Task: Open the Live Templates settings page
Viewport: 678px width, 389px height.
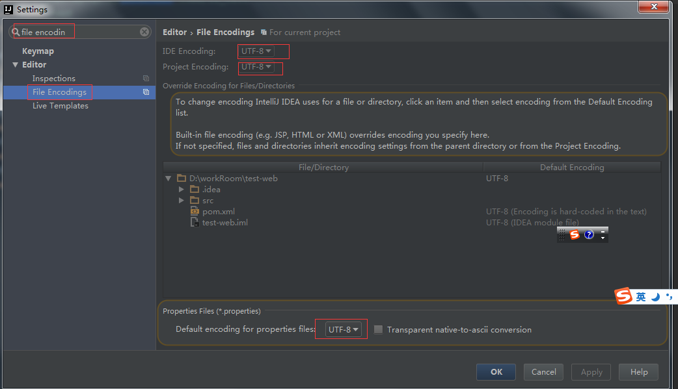Action: (x=60, y=106)
